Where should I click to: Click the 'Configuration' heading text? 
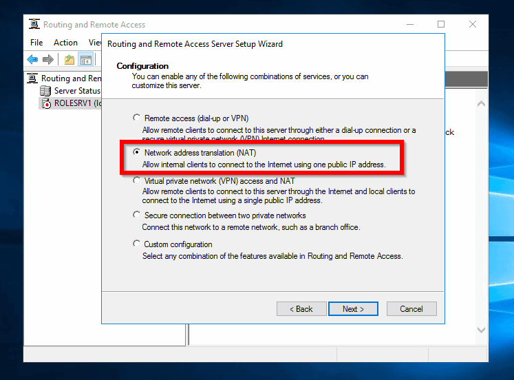[142, 66]
